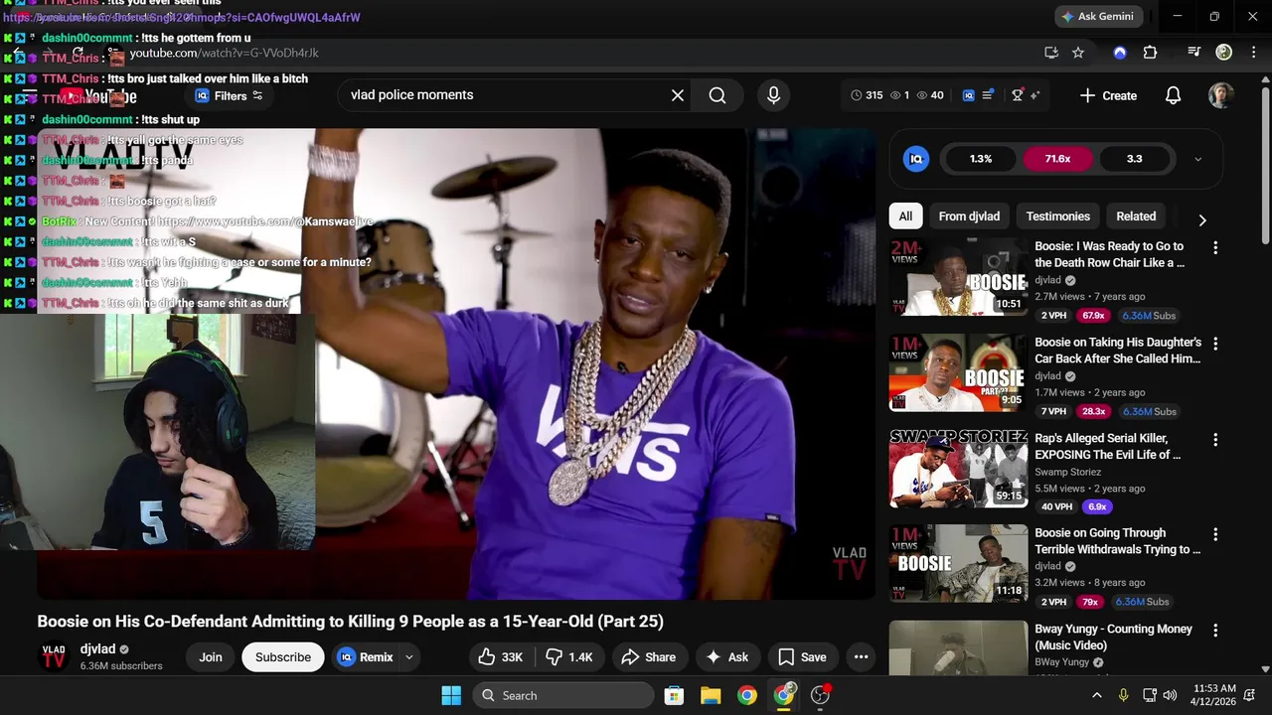Open OBS Studio from taskbar
The height and width of the screenshot is (715, 1272).
(820, 695)
